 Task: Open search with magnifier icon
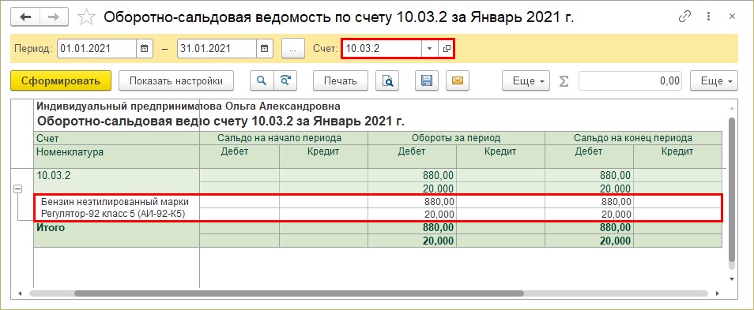262,80
